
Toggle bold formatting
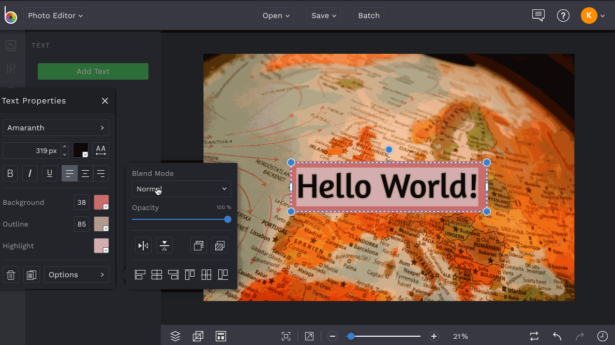10,173
